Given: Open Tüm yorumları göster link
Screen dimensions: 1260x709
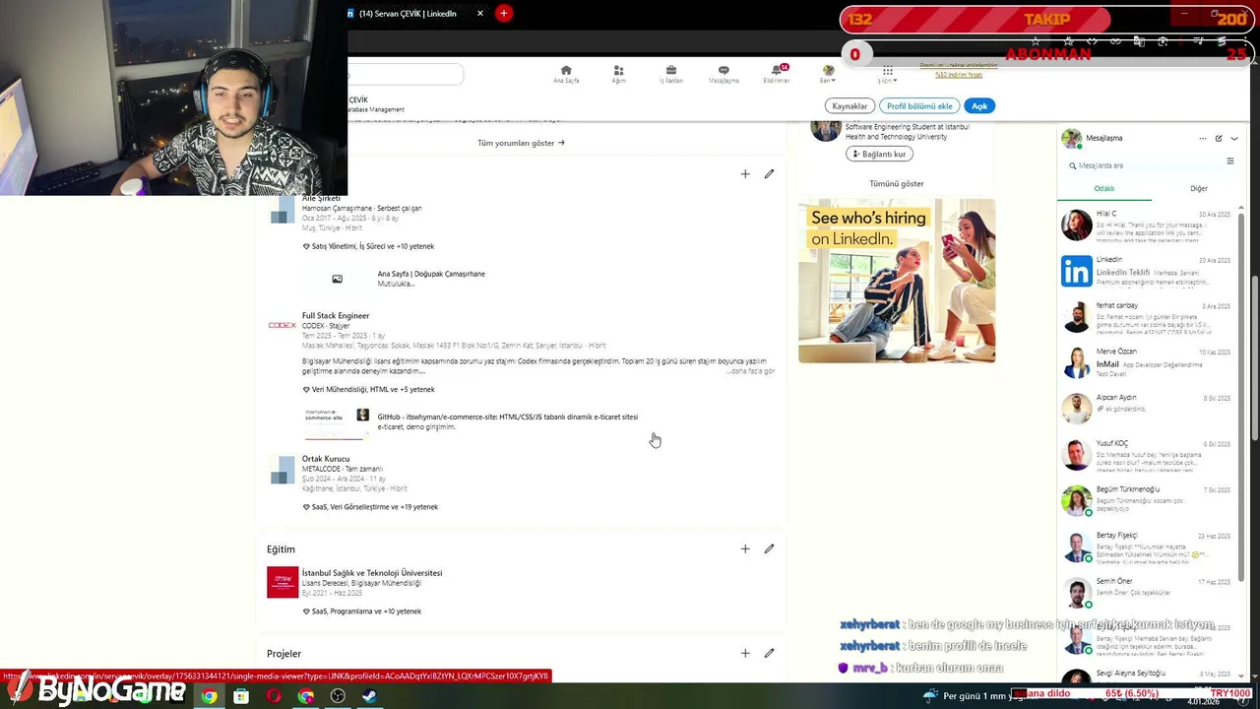Looking at the screenshot, I should 521,143.
